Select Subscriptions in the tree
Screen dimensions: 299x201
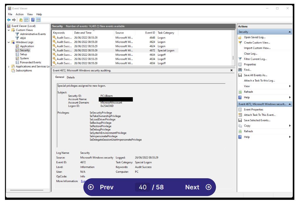(x=24, y=70)
